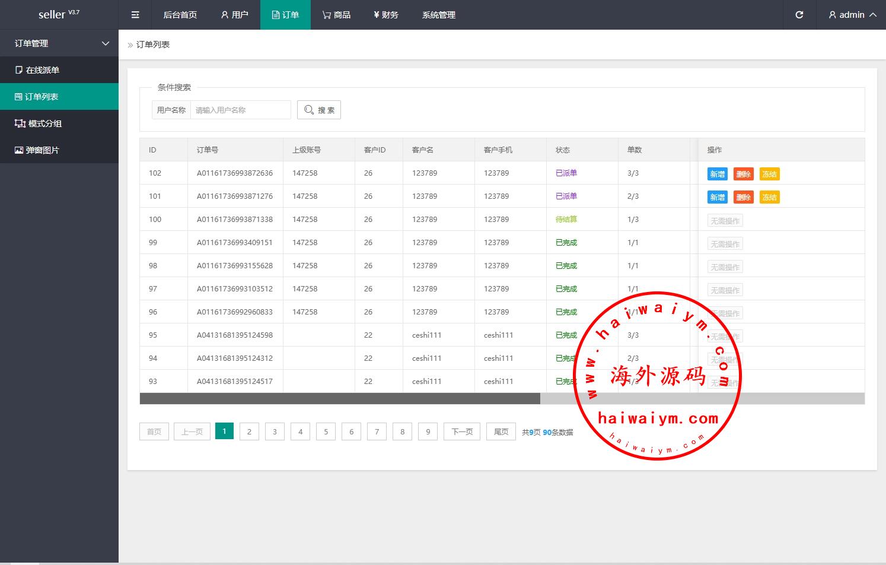Click the horizontal table scrollbar

340,399
